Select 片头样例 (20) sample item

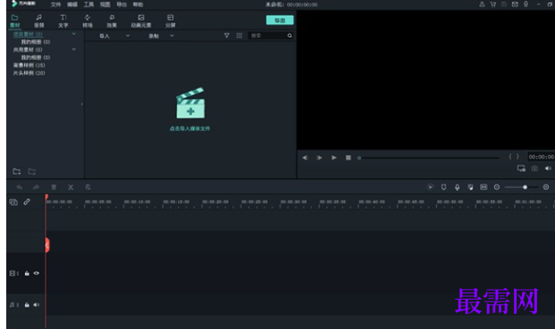(x=29, y=73)
